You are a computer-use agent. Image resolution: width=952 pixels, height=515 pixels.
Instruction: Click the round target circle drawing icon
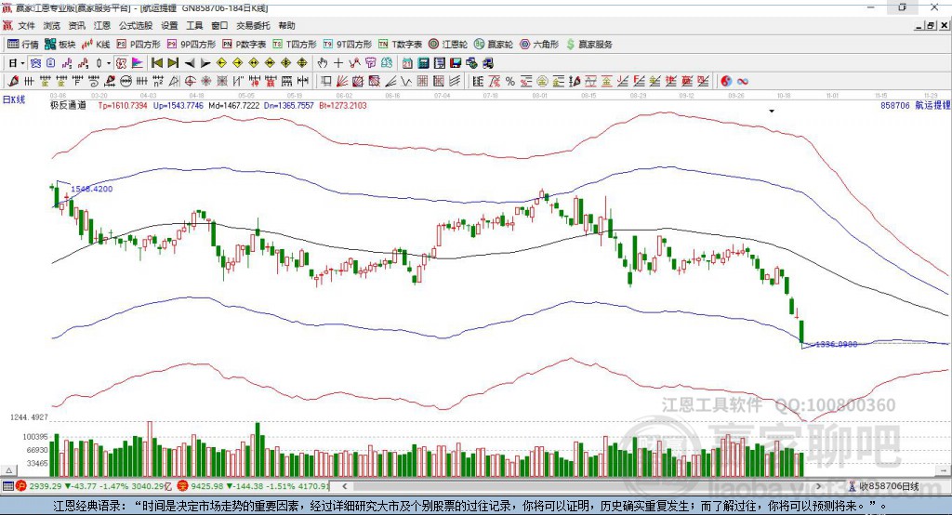(x=190, y=82)
